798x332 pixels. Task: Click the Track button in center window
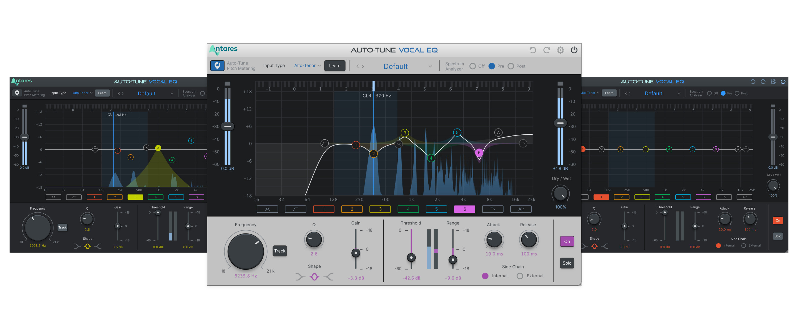(x=279, y=251)
